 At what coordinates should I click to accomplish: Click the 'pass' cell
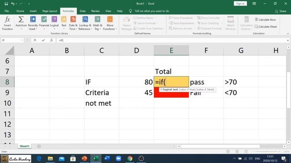click(x=206, y=82)
